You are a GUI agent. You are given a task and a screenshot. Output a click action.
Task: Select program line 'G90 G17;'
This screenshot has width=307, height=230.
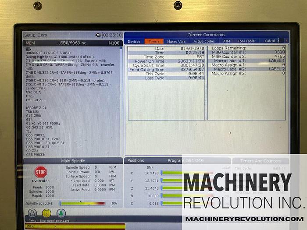33,92
